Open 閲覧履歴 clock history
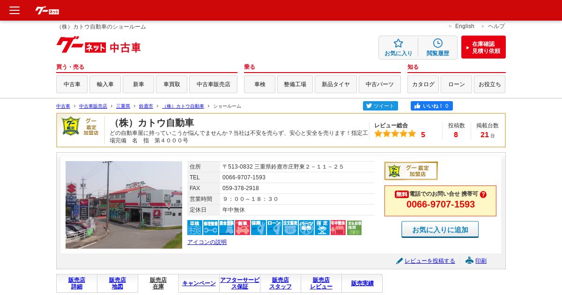The image size is (562, 295). pos(438,48)
